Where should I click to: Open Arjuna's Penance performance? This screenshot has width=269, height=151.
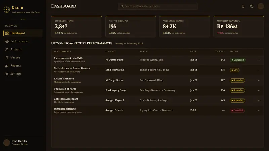point(64,79)
